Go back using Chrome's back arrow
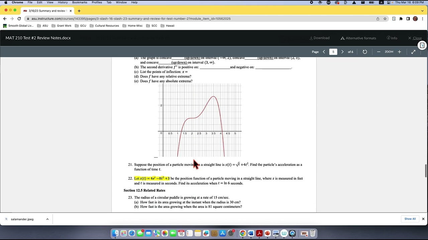 pos(5,19)
